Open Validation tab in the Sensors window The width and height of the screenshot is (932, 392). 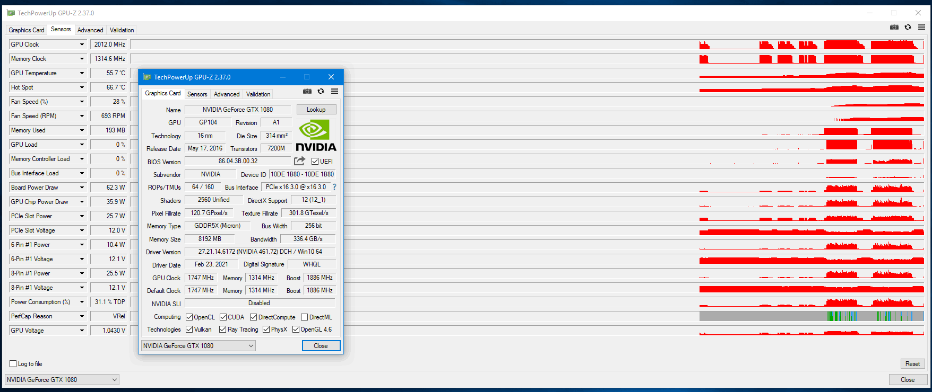point(122,30)
